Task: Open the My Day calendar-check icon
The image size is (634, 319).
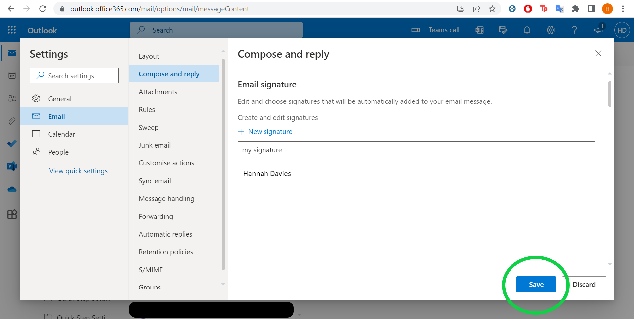Action: pos(503,30)
